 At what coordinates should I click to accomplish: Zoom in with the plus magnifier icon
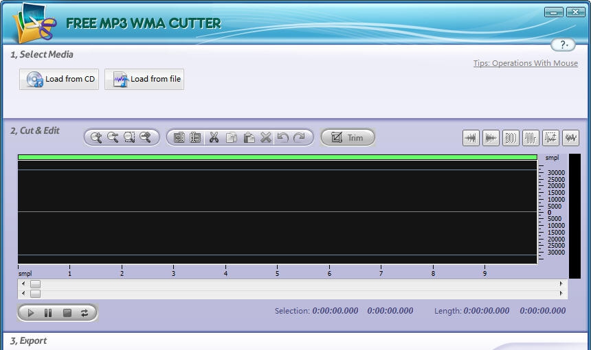coord(96,137)
